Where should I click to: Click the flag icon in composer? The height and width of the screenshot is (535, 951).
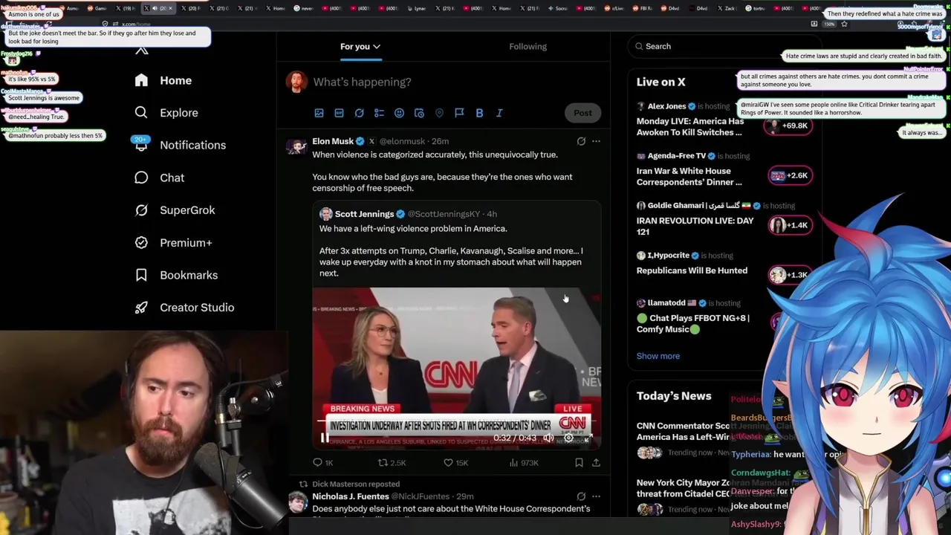459,113
